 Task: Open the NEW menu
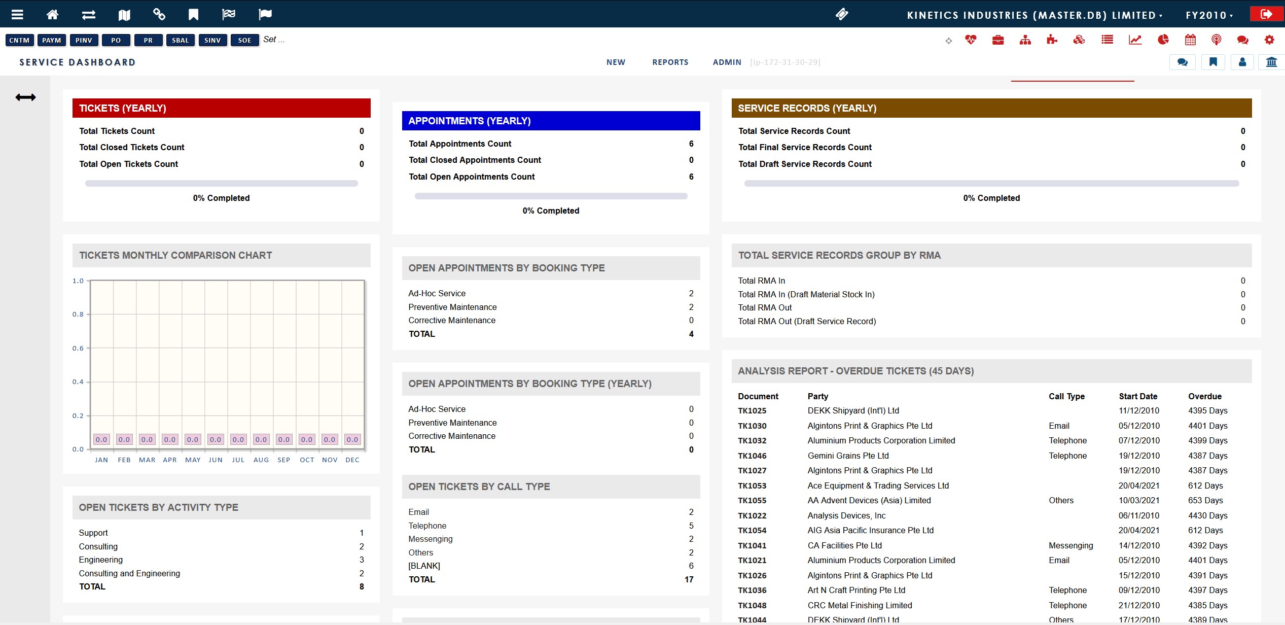(616, 62)
